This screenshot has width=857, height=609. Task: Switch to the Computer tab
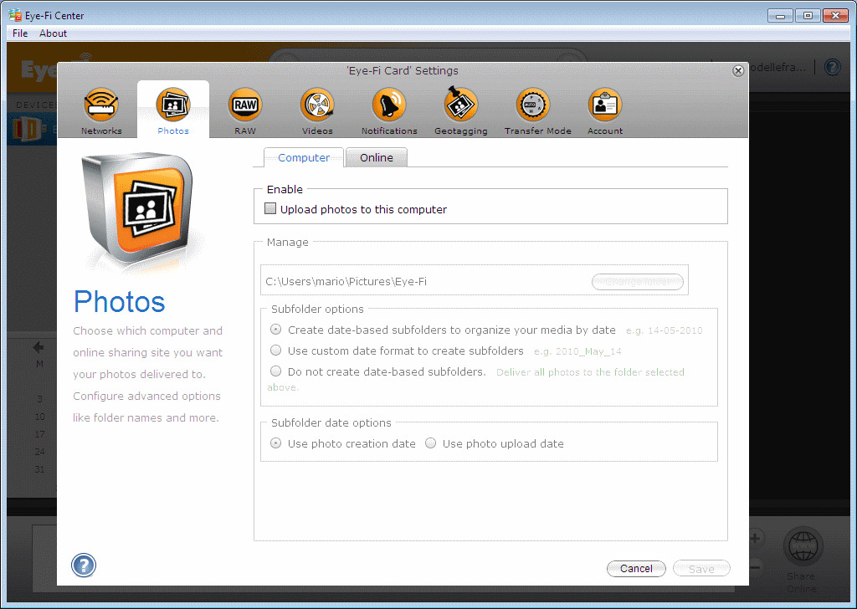click(x=304, y=157)
